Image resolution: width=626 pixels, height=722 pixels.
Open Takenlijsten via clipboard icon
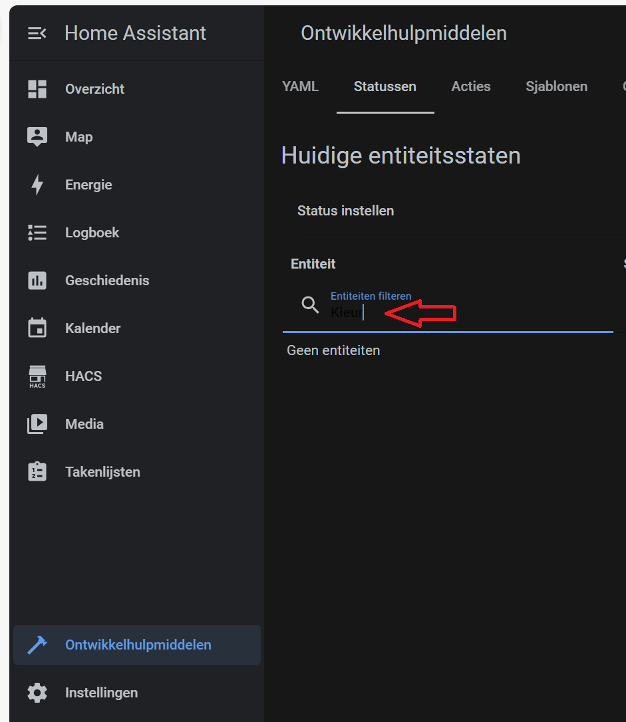tap(37, 472)
